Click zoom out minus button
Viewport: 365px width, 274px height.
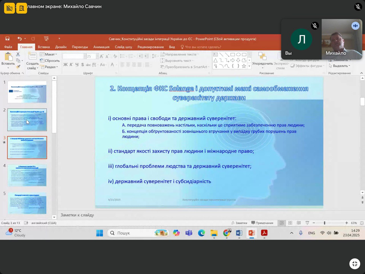click(x=314, y=223)
